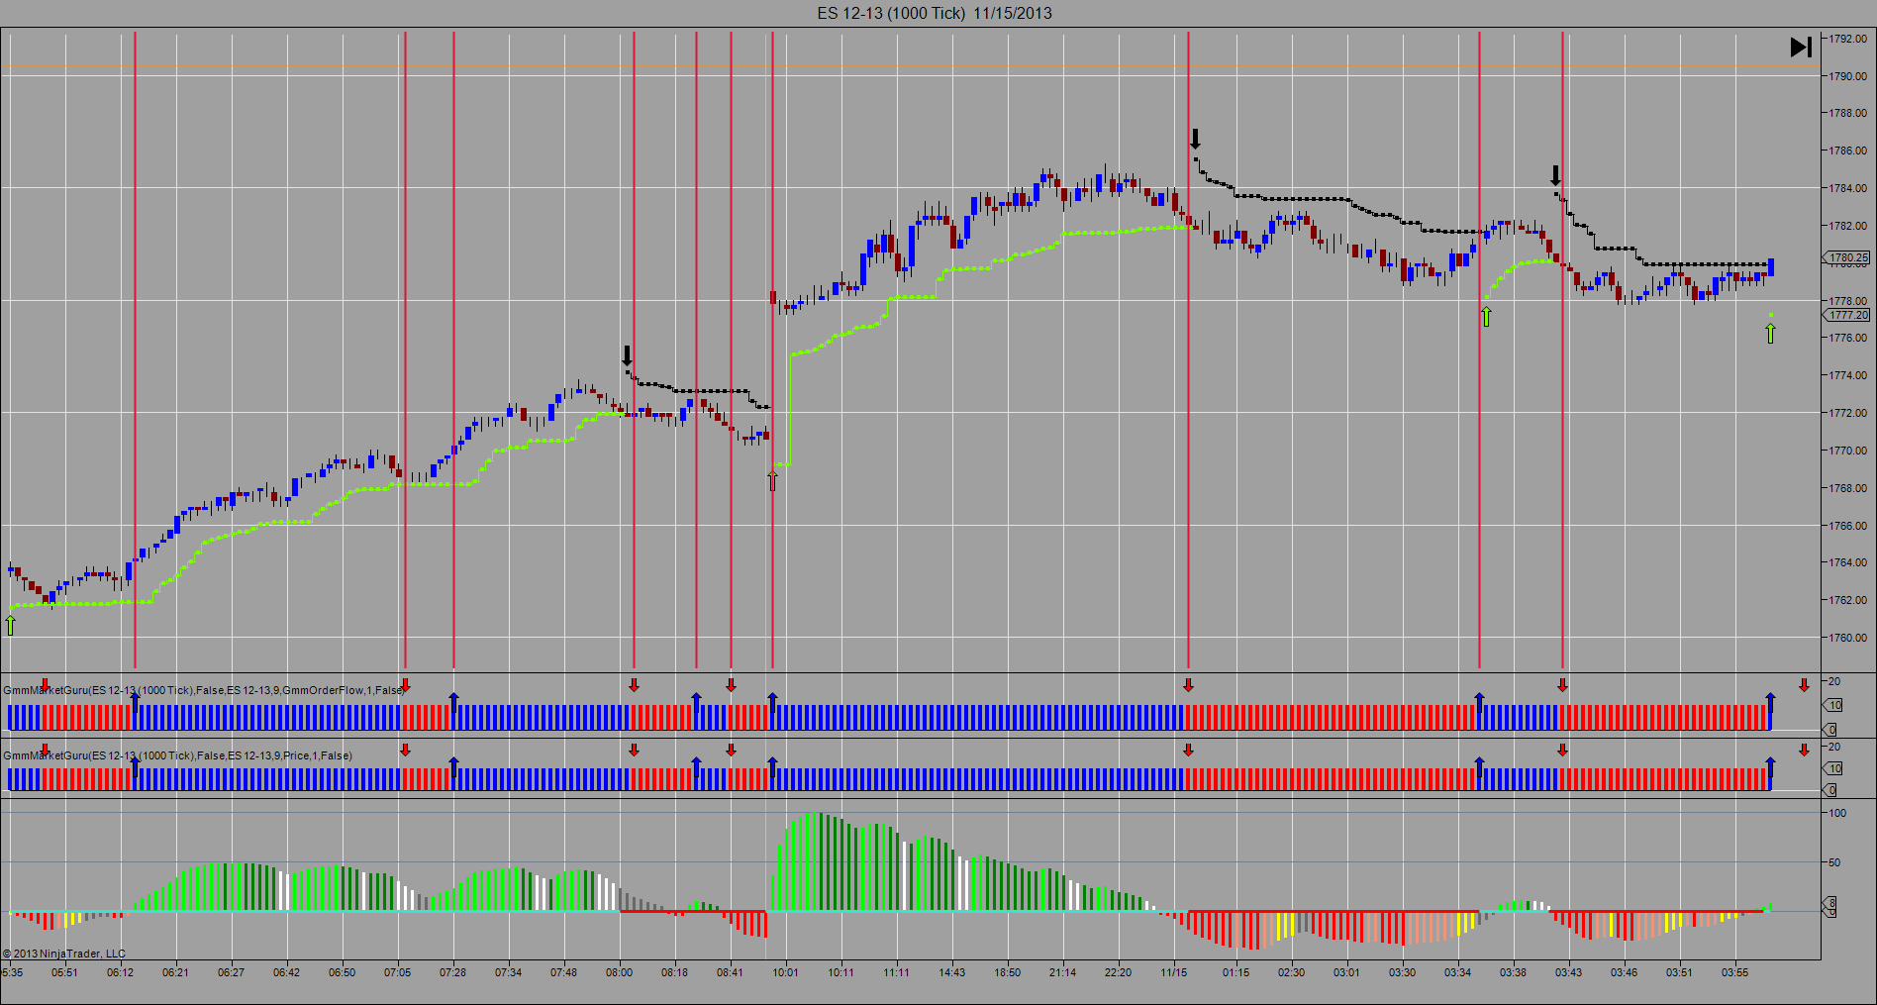Click the 01:15 time axis label
Viewport: 1877px width, 1005px height.
[1236, 973]
